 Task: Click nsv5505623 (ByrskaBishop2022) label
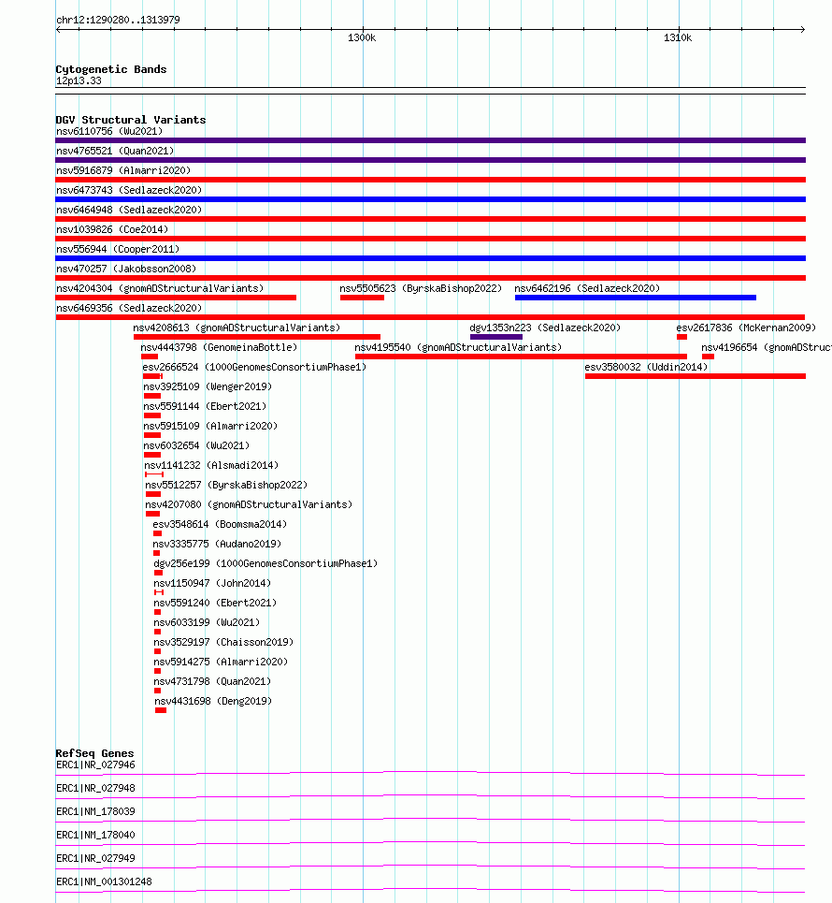(421, 288)
